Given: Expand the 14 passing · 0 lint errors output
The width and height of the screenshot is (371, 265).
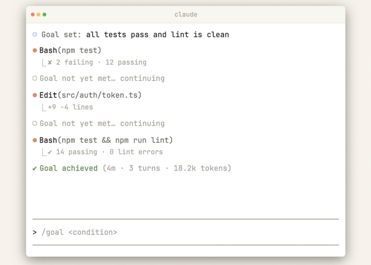Looking at the screenshot, I should [x=109, y=152].
